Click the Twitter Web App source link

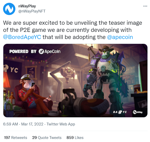(61, 124)
